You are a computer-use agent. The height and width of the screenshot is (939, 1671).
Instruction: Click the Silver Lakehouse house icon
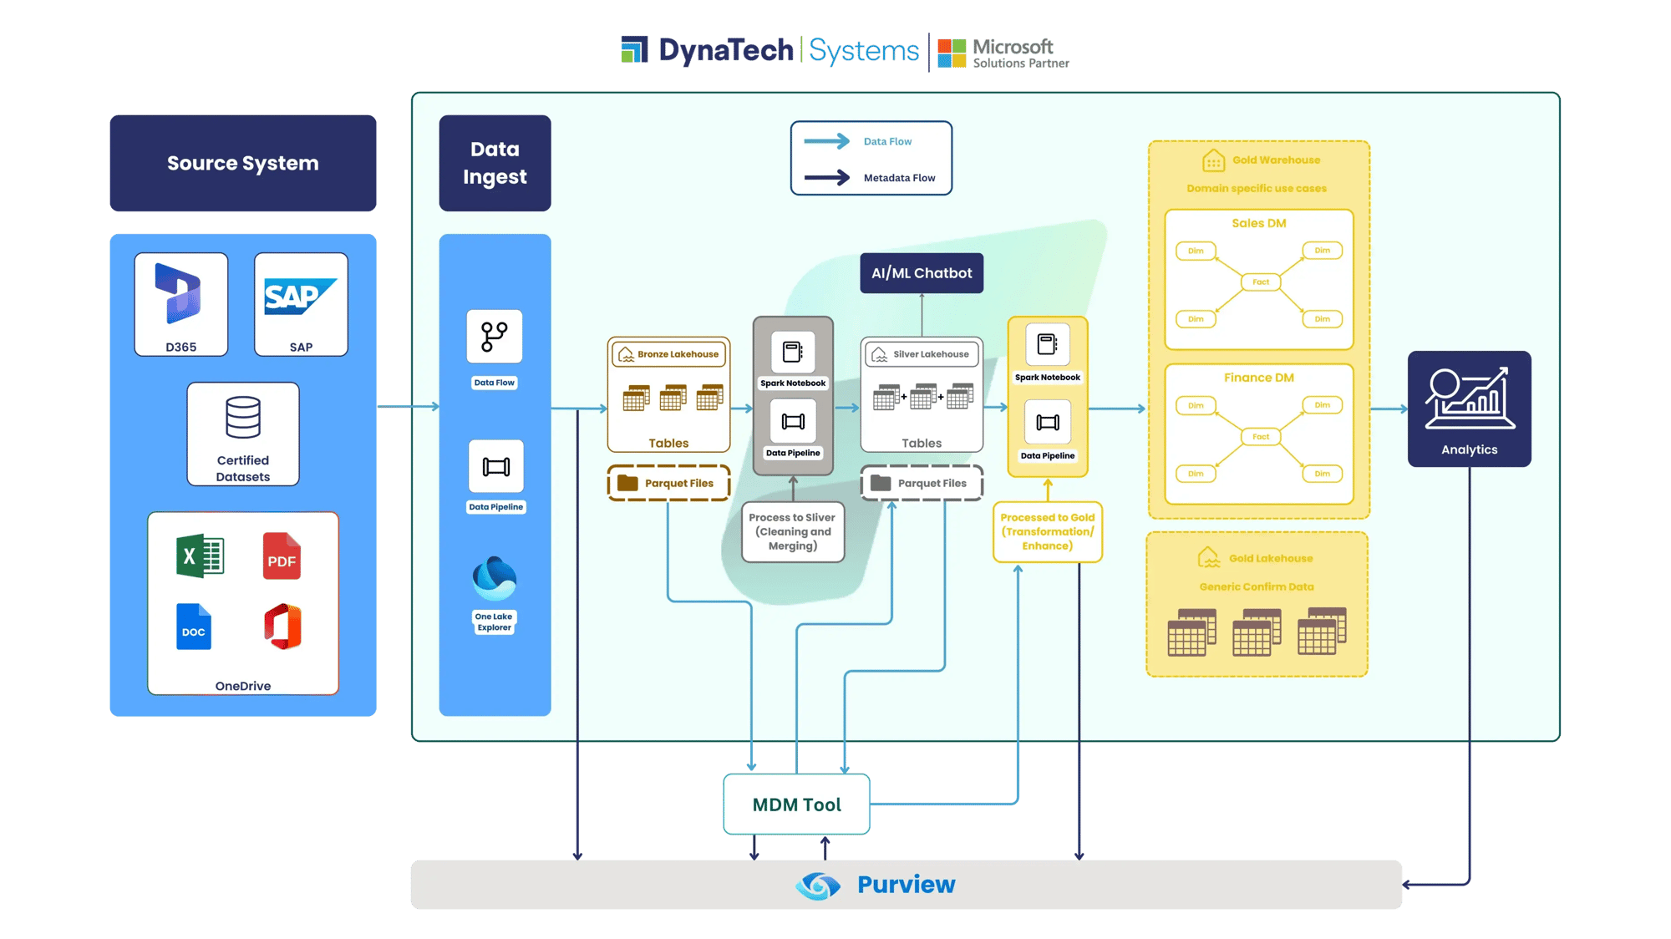pyautogui.click(x=879, y=355)
